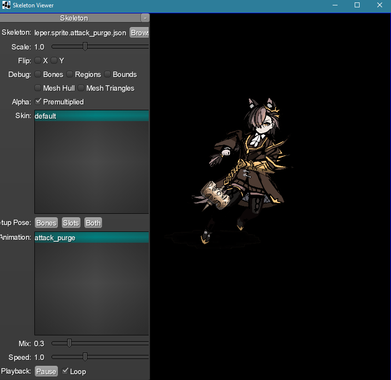Toggle the Loop checkbox
Viewport: 391px width, 380px height.
pyautogui.click(x=65, y=371)
